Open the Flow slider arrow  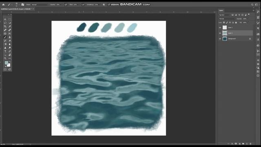point(79,4)
